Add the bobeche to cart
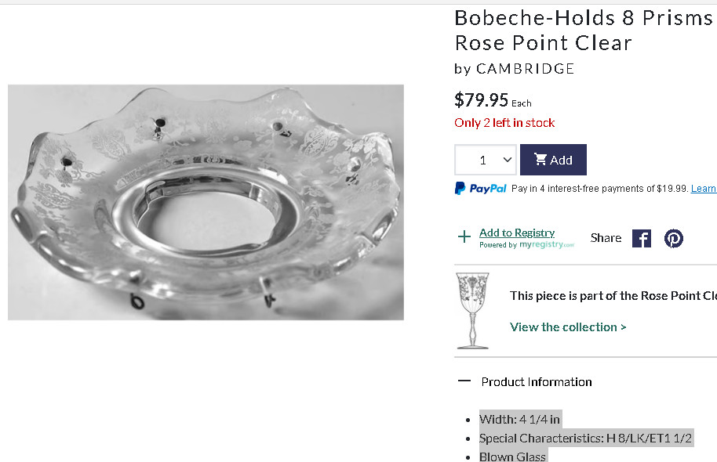Image resolution: width=717 pixels, height=462 pixels. 553,160
